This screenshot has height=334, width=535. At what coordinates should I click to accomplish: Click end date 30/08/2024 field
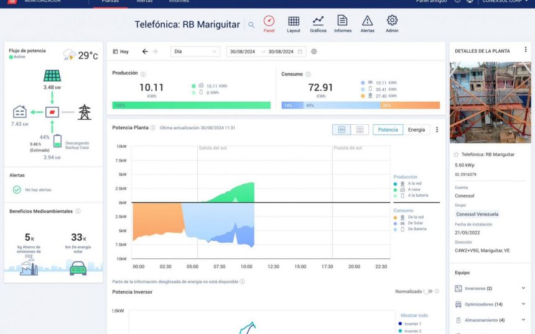(281, 52)
